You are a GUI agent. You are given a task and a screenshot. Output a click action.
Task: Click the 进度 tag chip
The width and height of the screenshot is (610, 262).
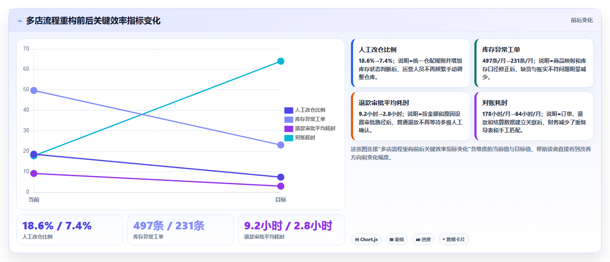423,239
